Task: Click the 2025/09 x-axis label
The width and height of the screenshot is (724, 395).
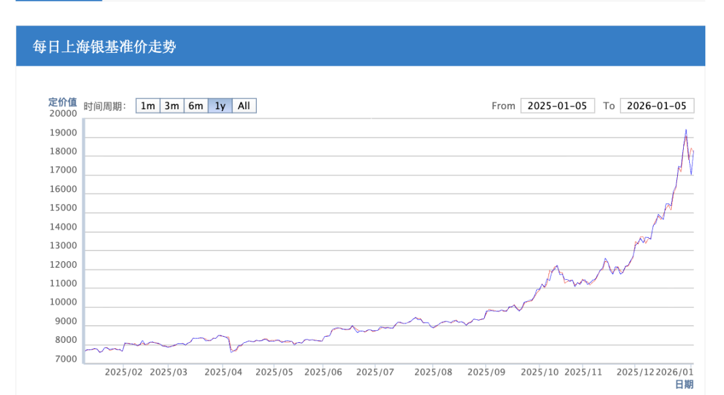Action: (x=485, y=372)
